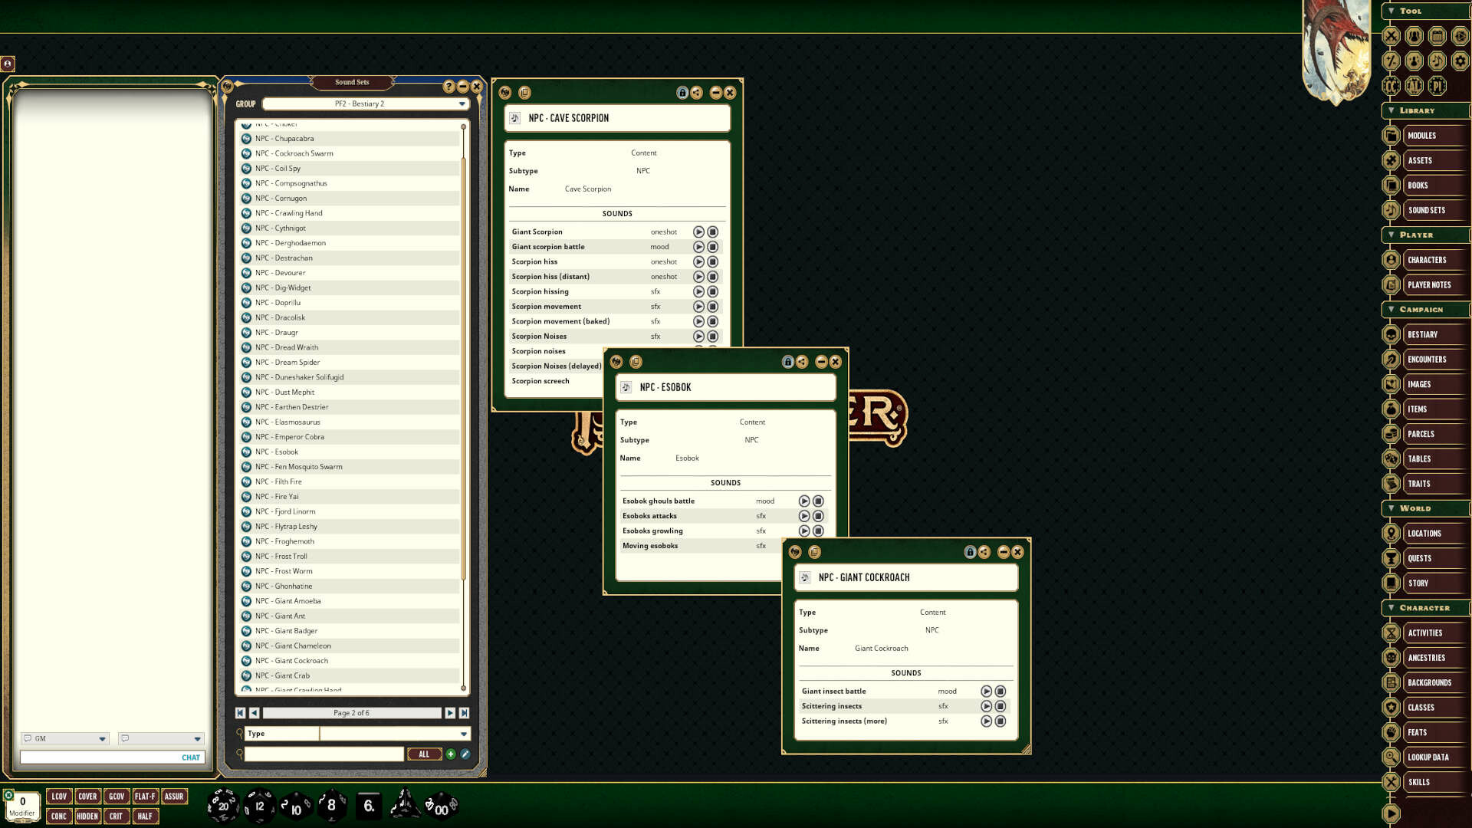Open the Sound Sets library entry
Screen dimensions: 1472x828
click(x=1426, y=210)
